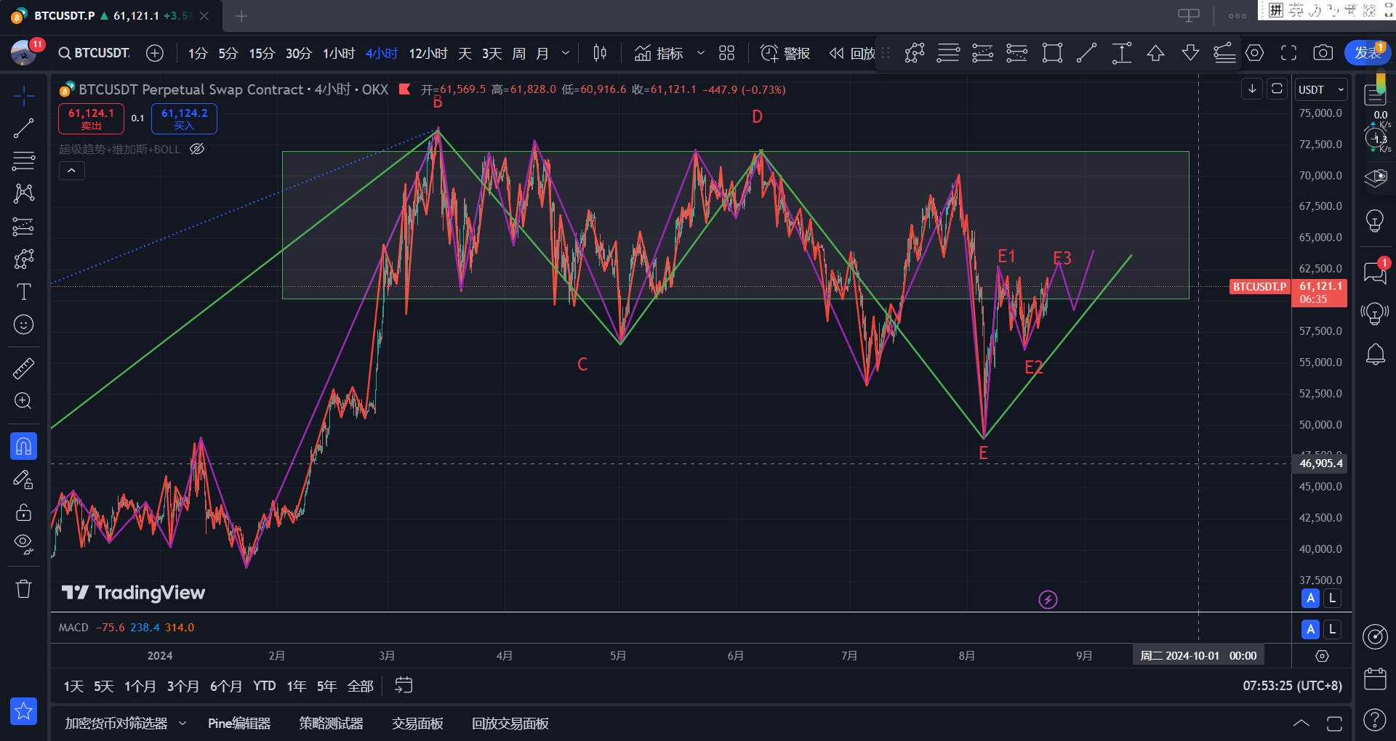
Task: Select the 1 hour interval
Action: coord(339,54)
